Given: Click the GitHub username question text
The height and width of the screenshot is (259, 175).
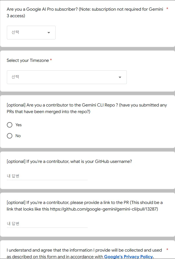Looking at the screenshot, I should 69,161.
